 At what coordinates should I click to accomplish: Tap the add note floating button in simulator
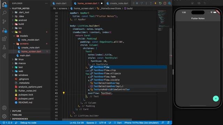[216, 99]
